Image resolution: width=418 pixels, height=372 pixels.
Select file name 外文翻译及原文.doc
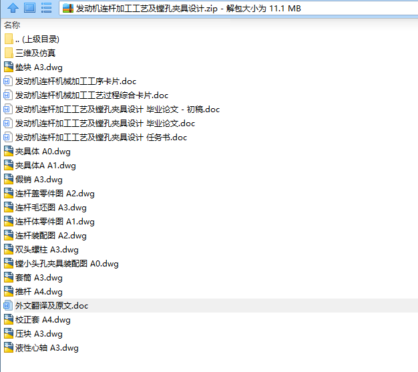(x=51, y=306)
